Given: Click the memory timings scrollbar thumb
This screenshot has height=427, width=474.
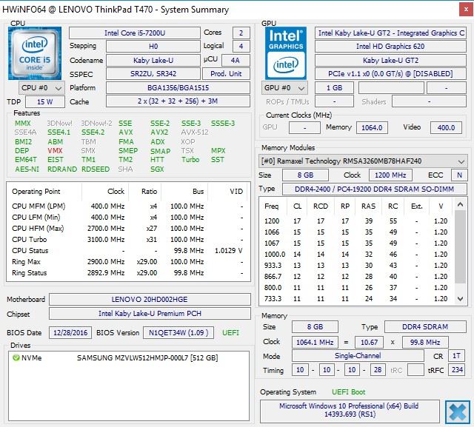Looking at the screenshot, I should tap(460, 246).
